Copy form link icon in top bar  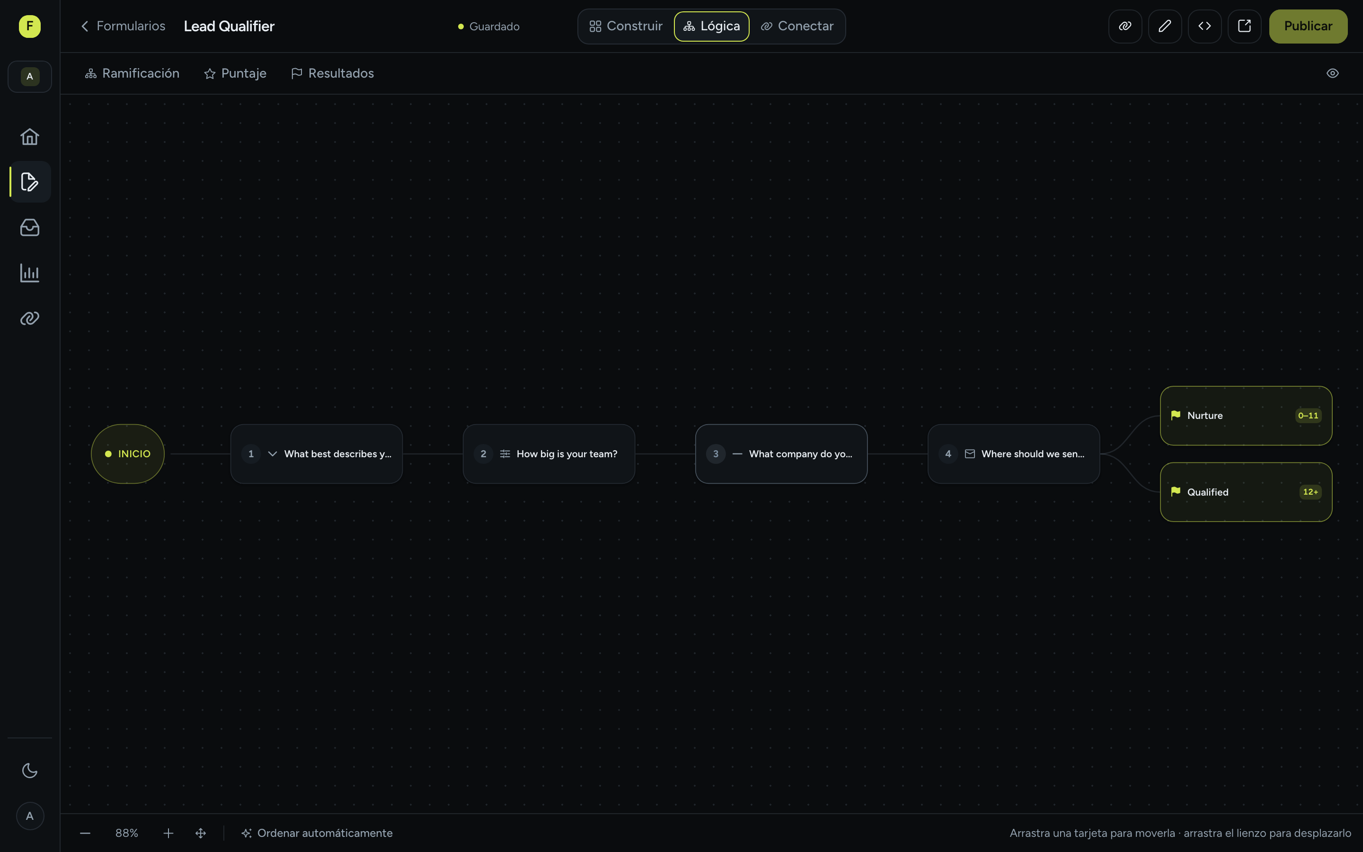[1125, 26]
